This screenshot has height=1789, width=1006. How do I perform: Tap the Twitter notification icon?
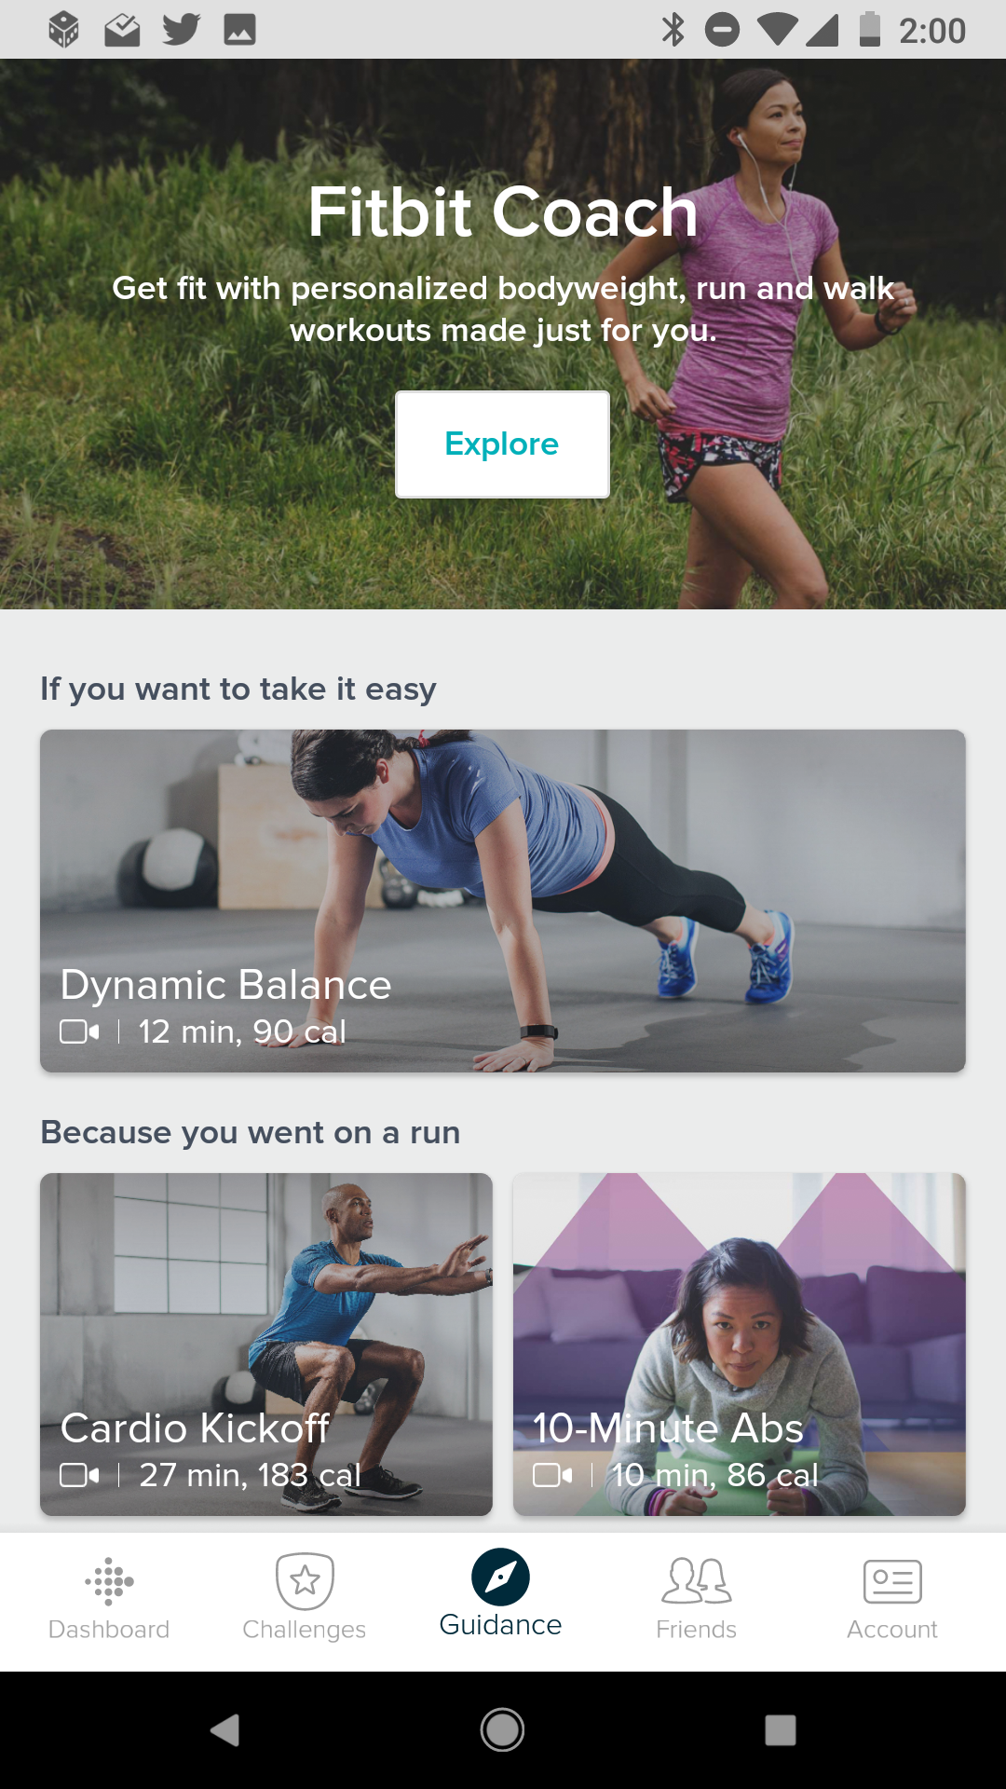point(181,30)
